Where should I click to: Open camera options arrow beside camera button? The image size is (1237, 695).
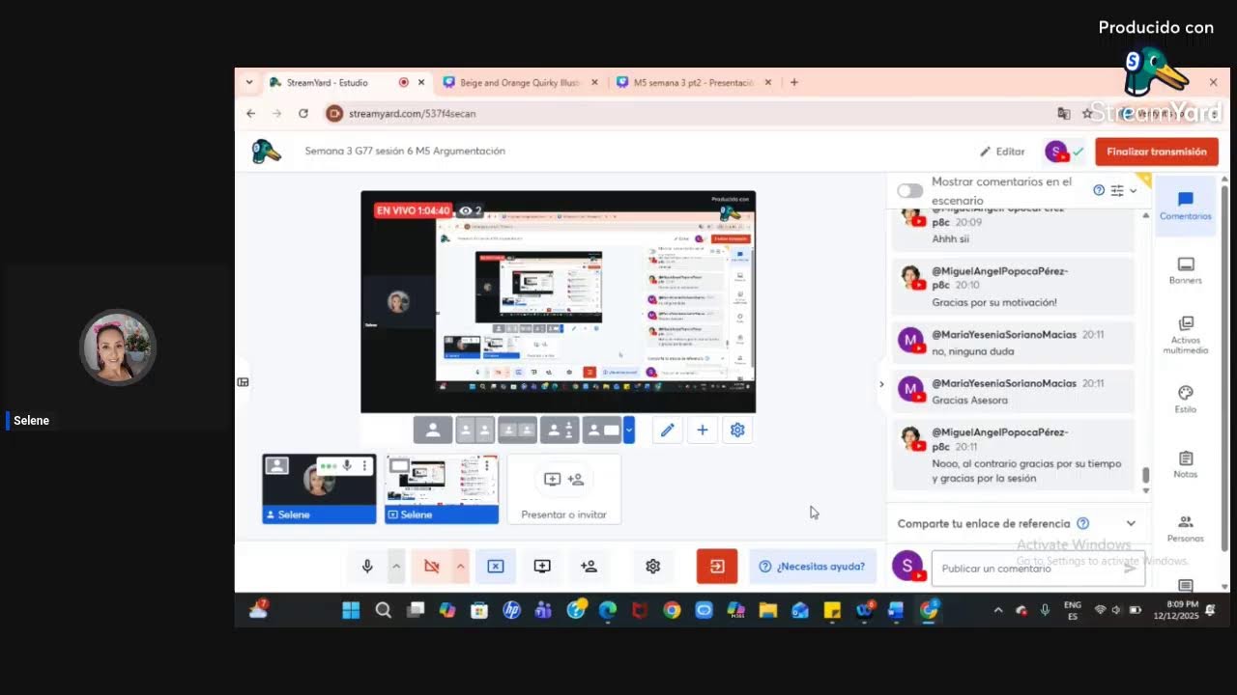[x=460, y=567]
